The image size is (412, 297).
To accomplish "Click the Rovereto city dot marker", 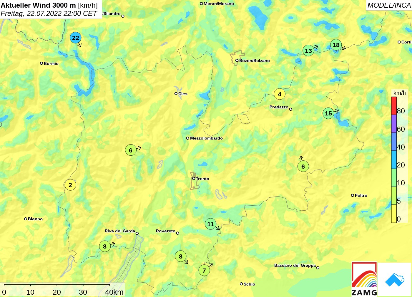I will point(177,233).
